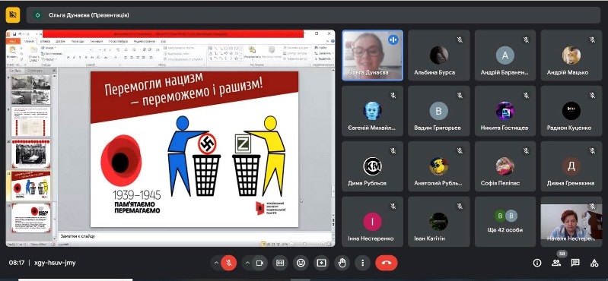Switch to Главная ribbon tab

[29, 41]
